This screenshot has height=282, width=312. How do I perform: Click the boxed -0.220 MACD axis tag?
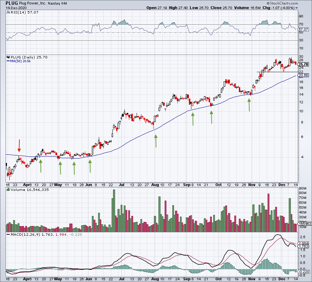point(304,272)
